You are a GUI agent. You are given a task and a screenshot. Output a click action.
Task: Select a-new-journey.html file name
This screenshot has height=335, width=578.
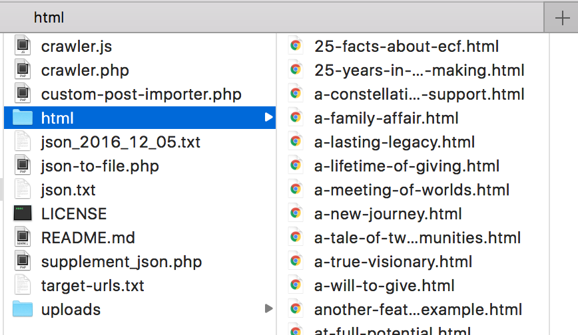388,214
